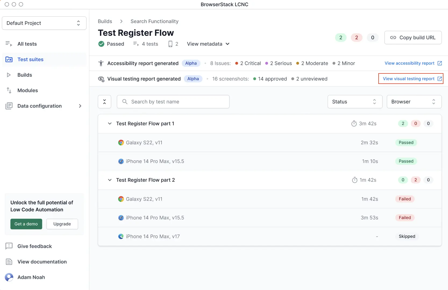Screen dimensions: 448x290
Task: Click the Builds breadcrumb link
Action: click(105, 21)
